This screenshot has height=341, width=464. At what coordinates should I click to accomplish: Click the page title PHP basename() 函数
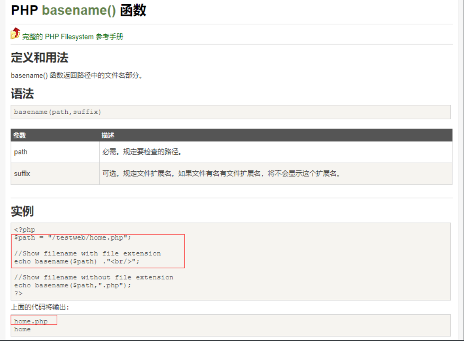(x=78, y=10)
